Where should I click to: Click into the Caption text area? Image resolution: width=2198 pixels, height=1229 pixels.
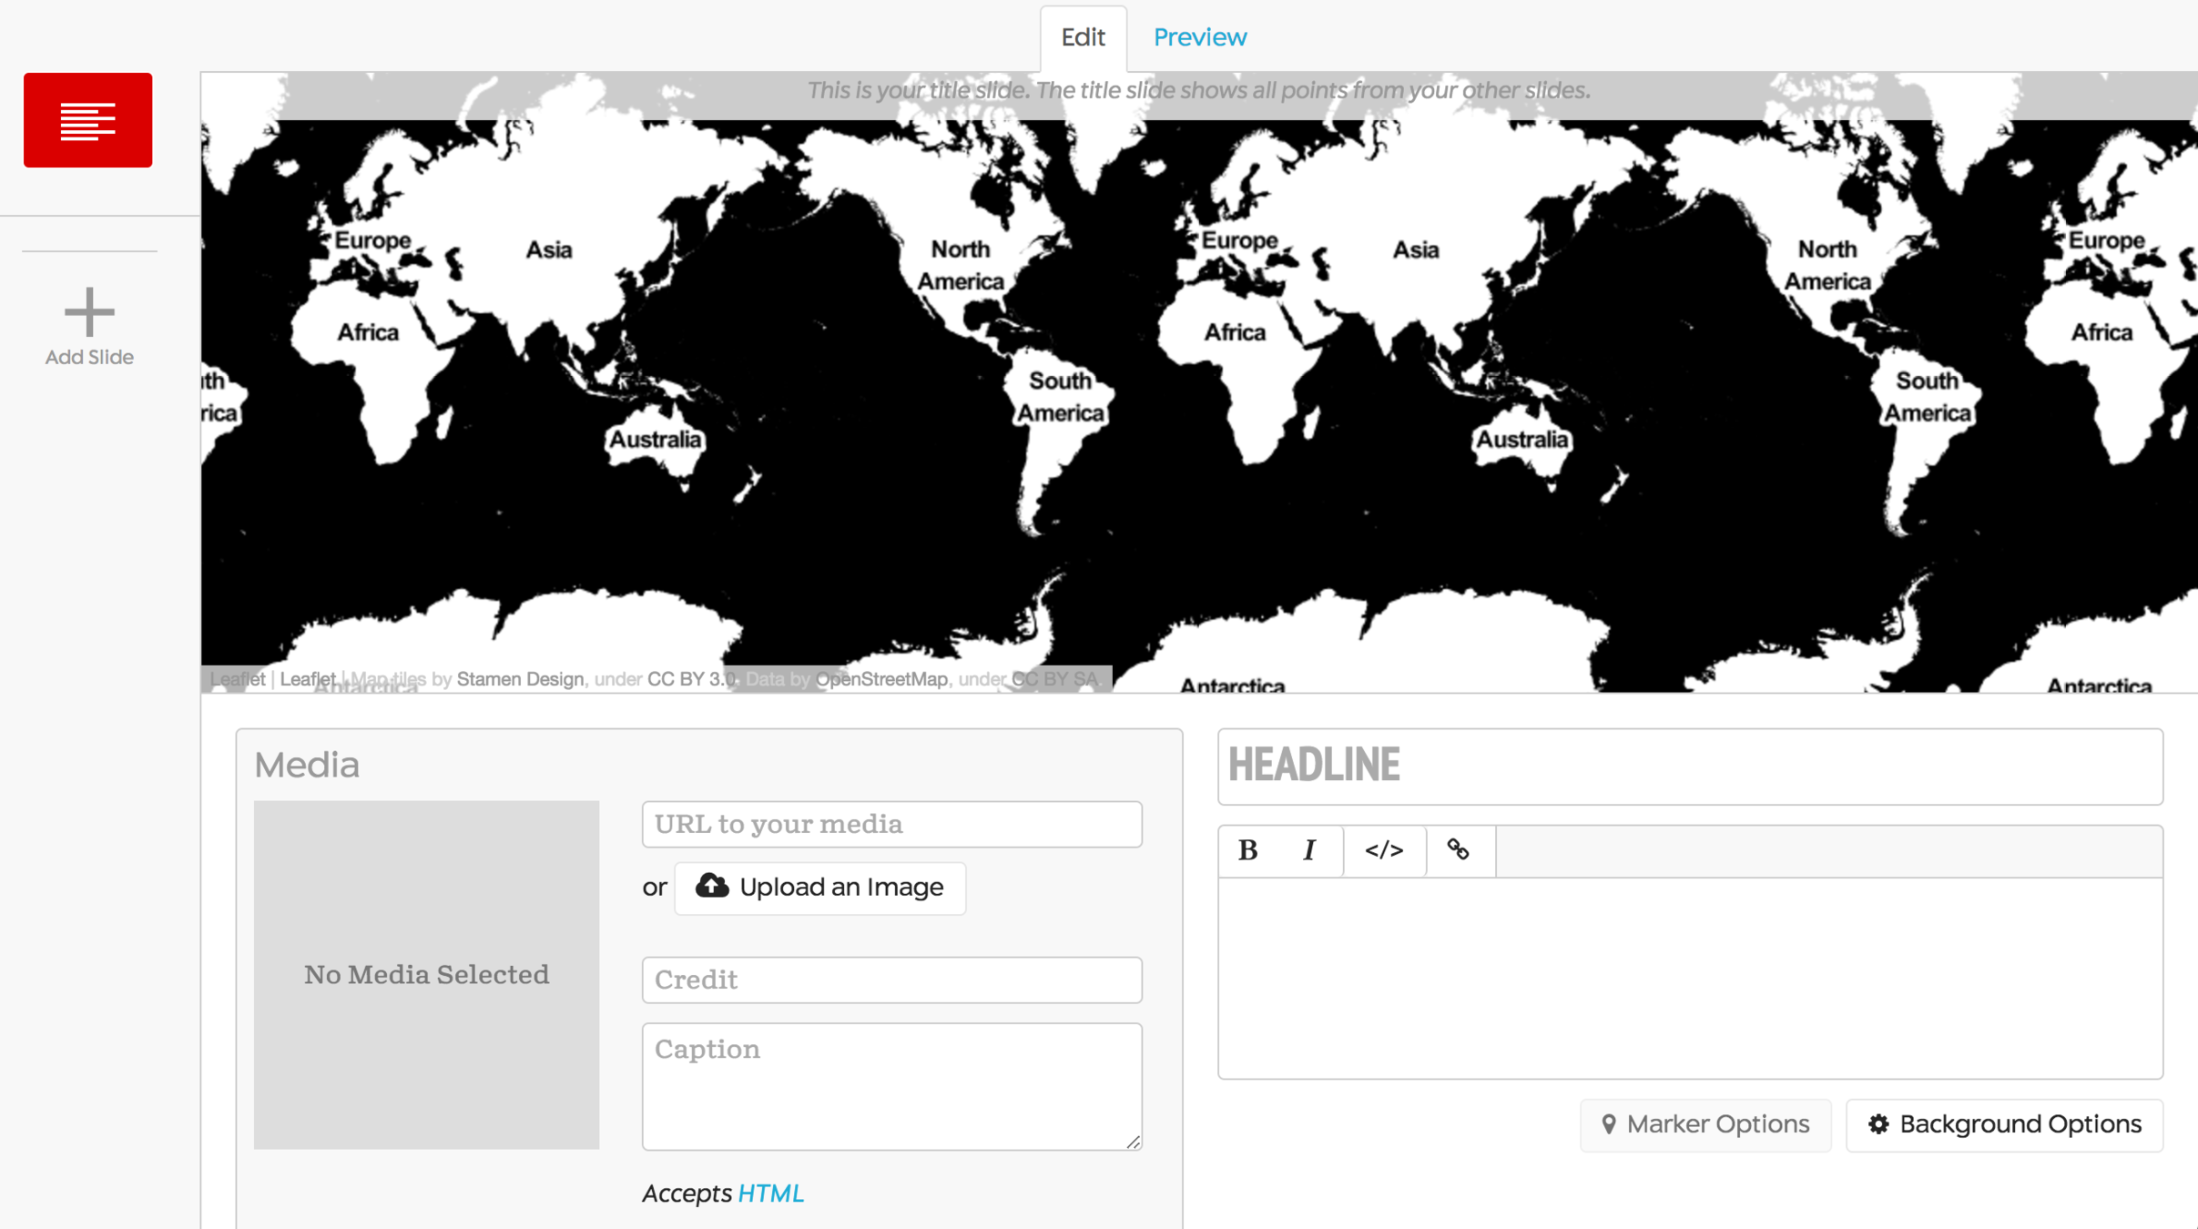[891, 1085]
